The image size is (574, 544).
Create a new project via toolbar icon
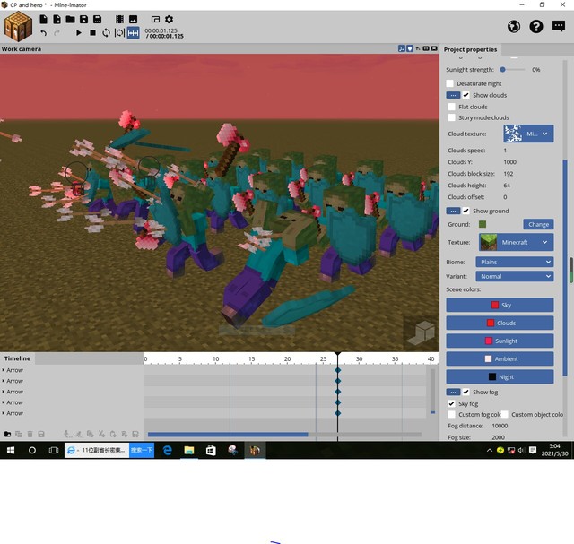[43, 19]
